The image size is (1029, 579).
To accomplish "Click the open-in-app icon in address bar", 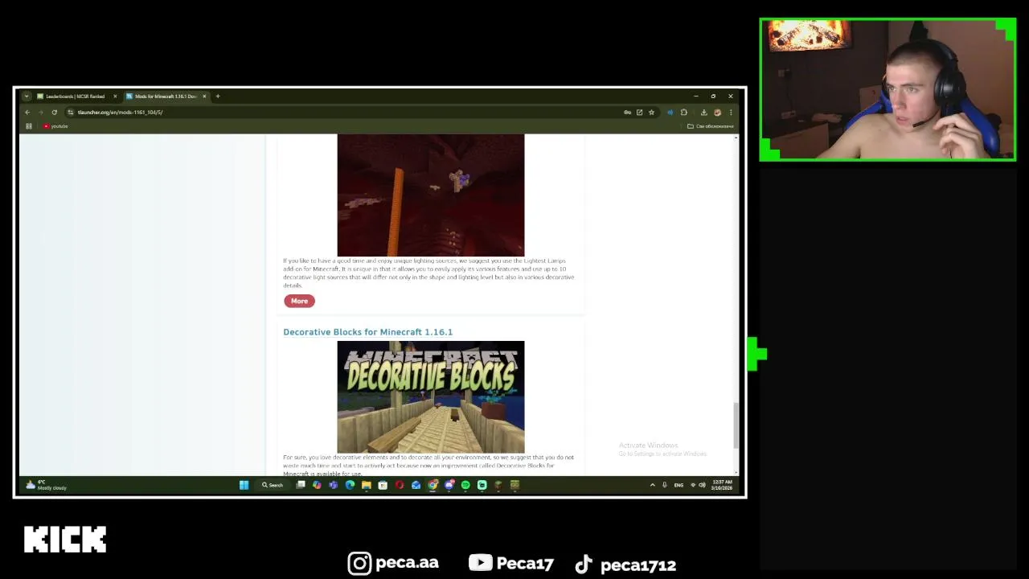I will tap(639, 113).
